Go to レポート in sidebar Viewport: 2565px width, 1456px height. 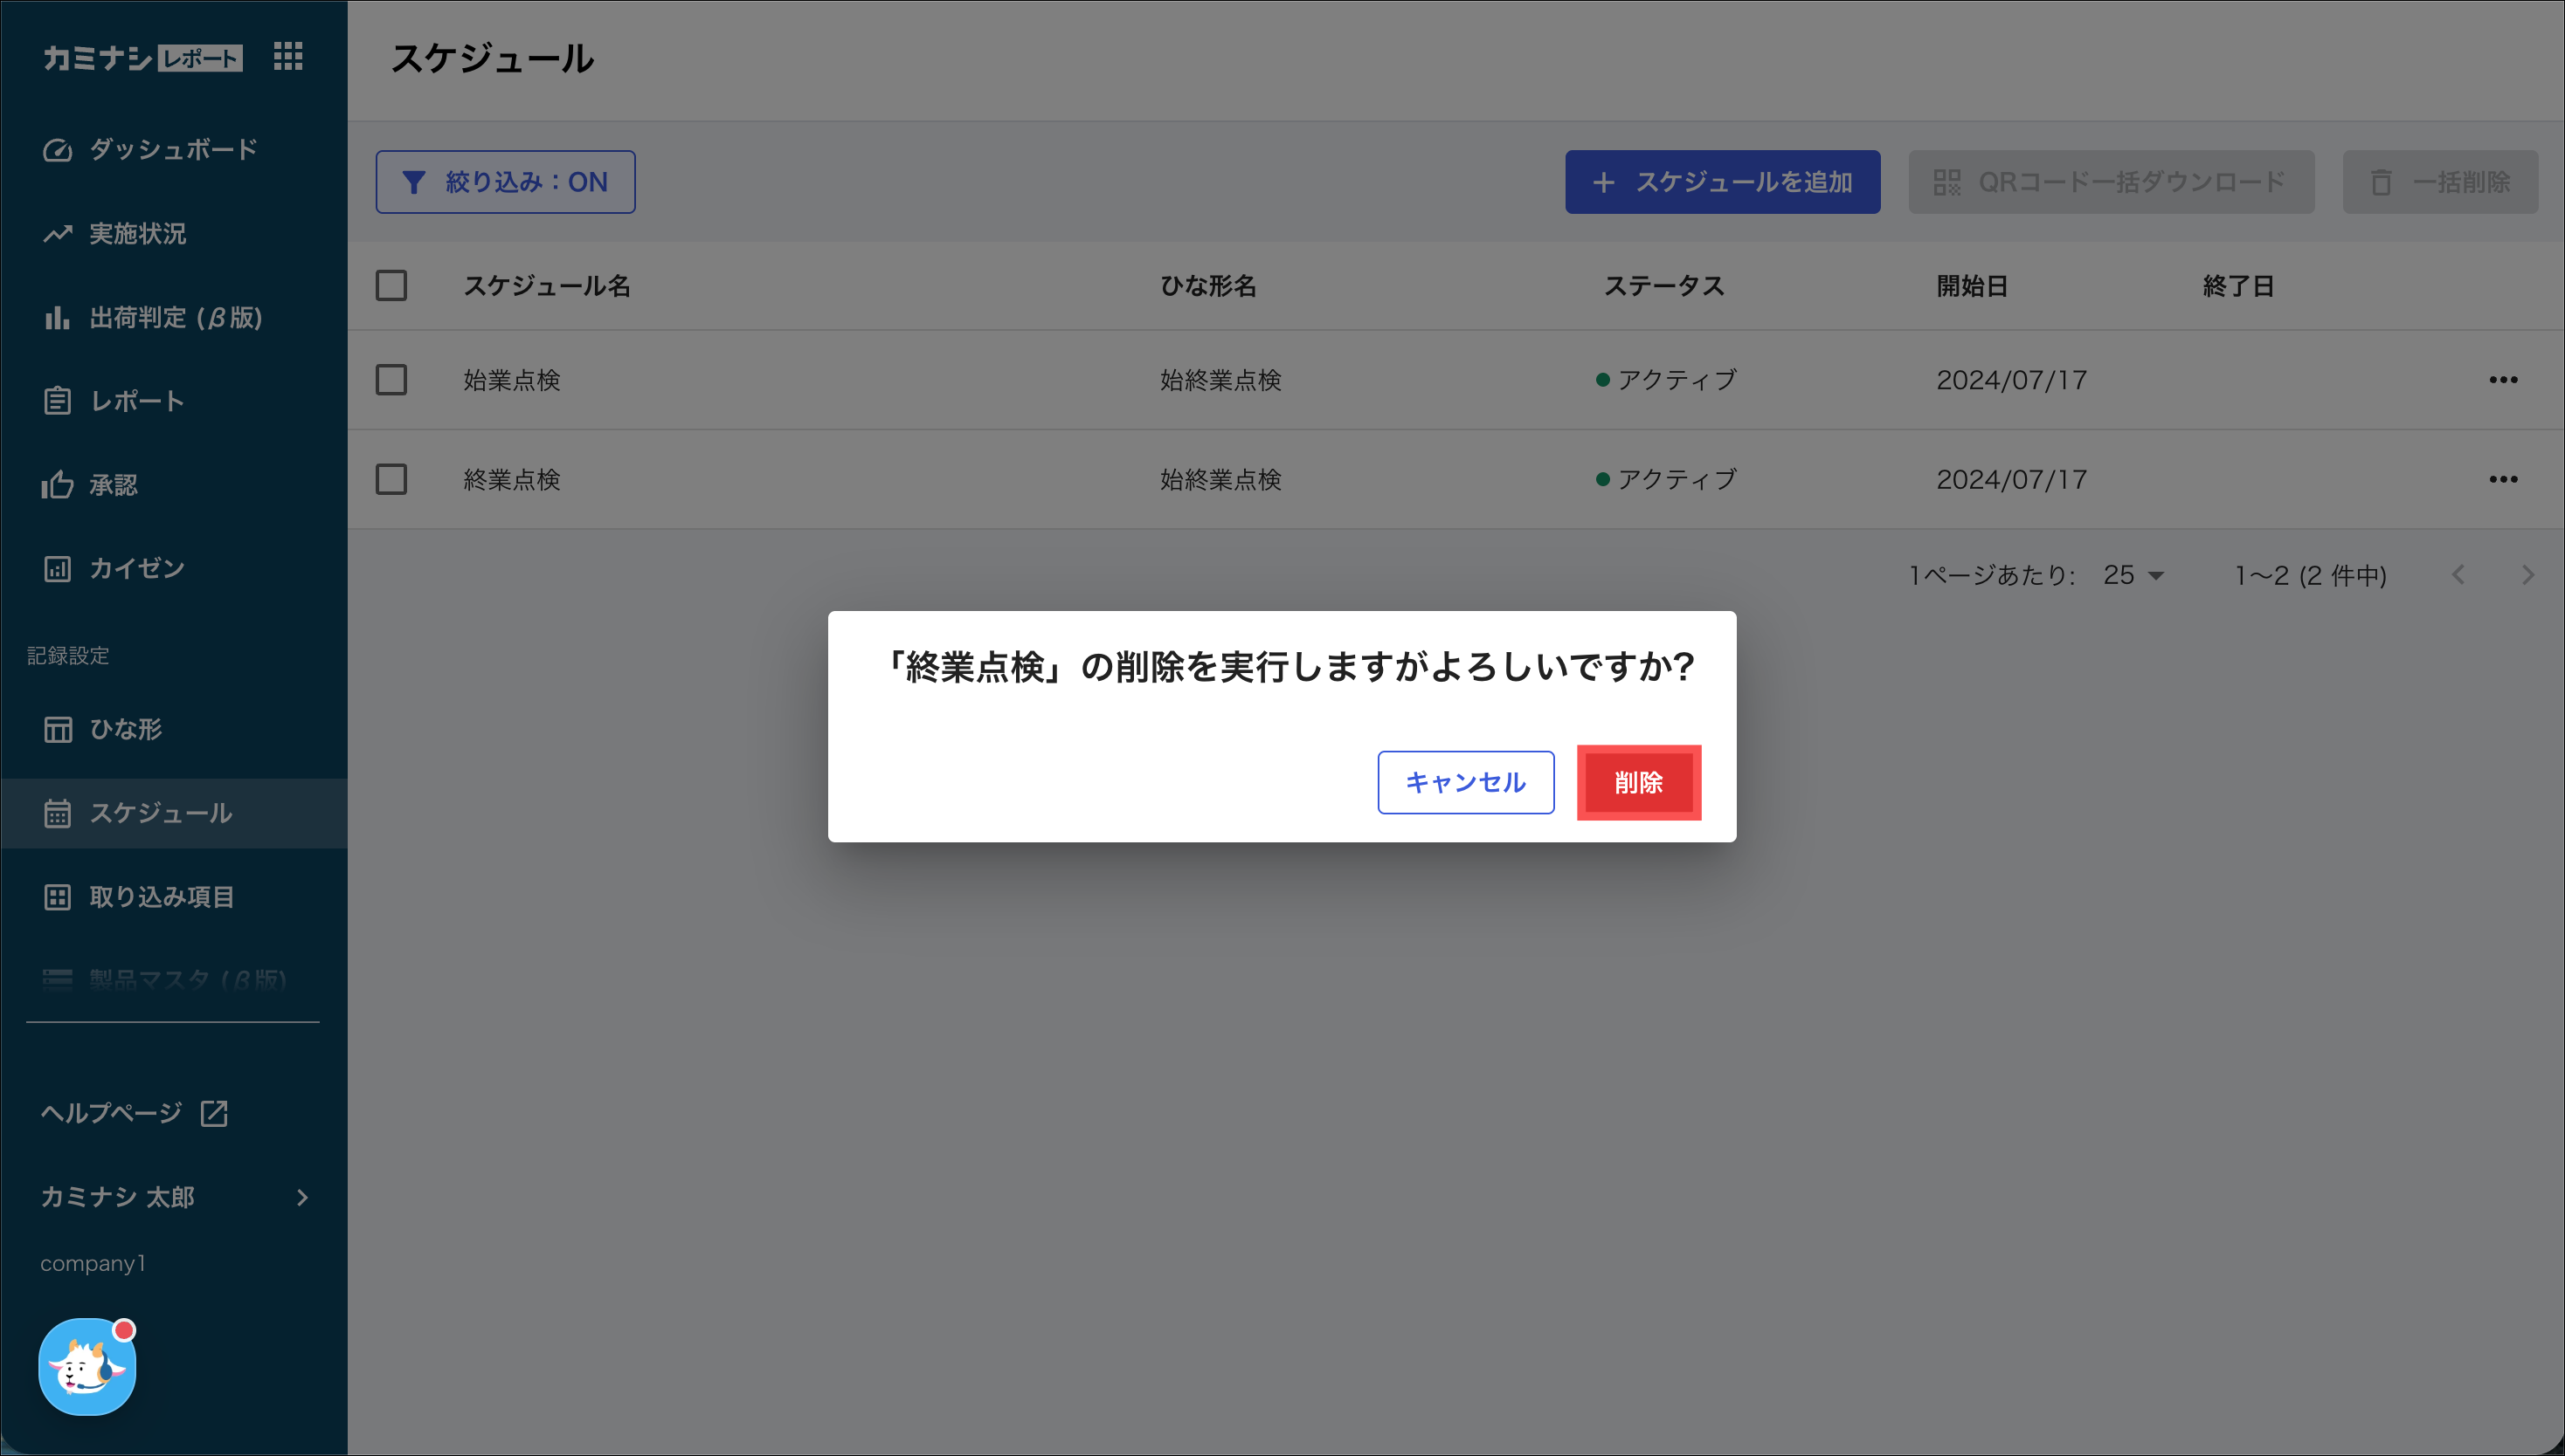click(x=136, y=401)
